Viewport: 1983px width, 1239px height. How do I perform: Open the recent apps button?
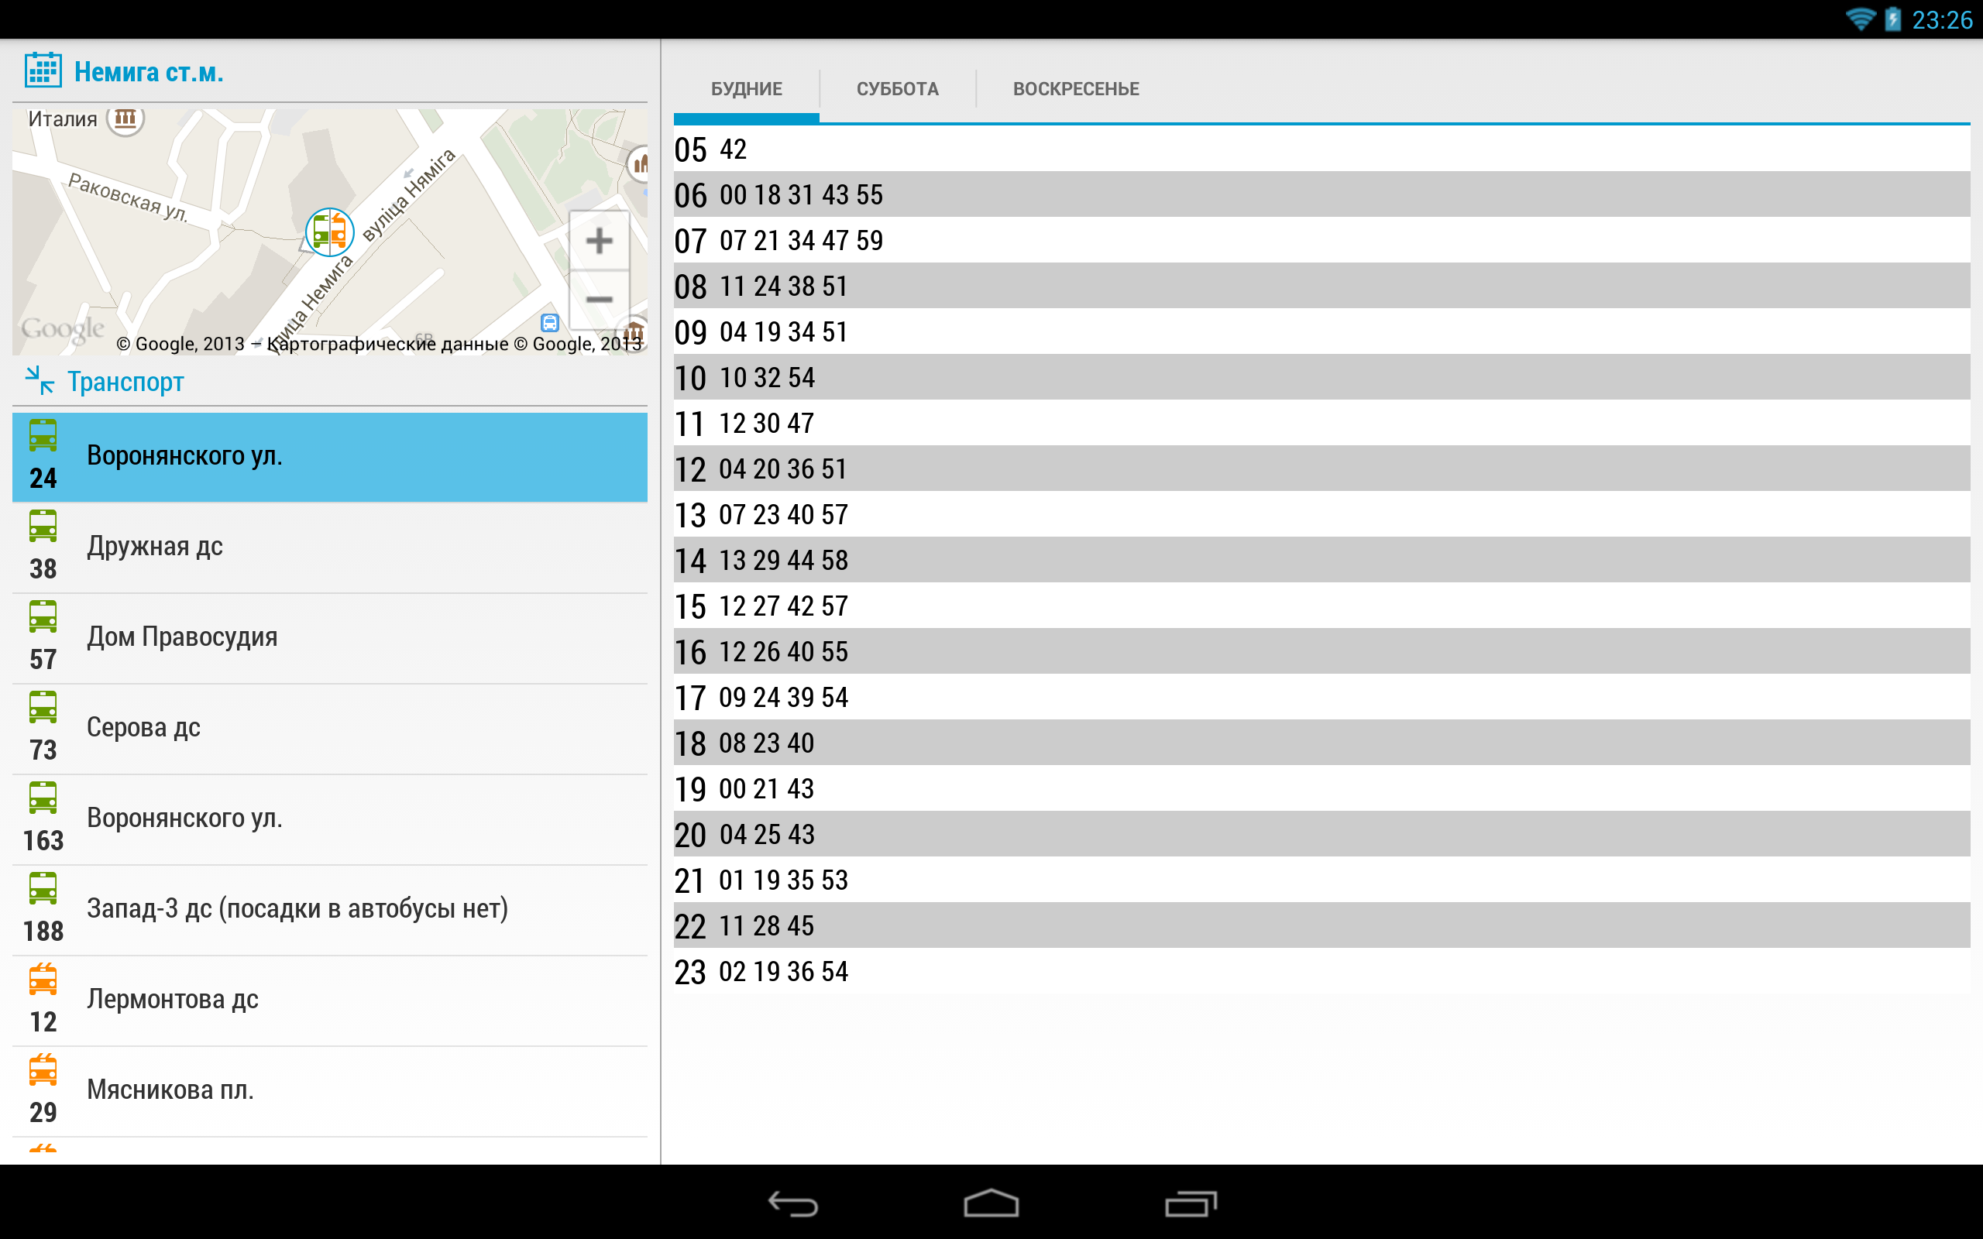click(x=1191, y=1203)
